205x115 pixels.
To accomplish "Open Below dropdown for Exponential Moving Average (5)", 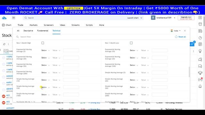I will (x=45, y=50).
